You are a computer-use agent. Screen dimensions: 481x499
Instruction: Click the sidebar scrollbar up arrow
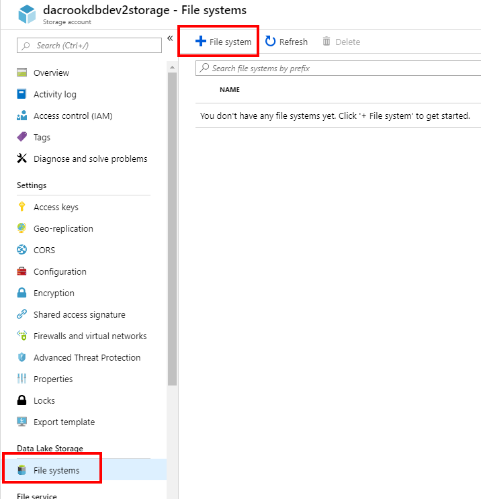(172, 67)
